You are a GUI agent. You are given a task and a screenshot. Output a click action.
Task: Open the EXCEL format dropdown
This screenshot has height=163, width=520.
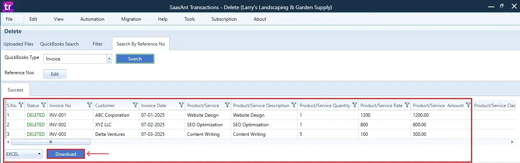click(23, 154)
